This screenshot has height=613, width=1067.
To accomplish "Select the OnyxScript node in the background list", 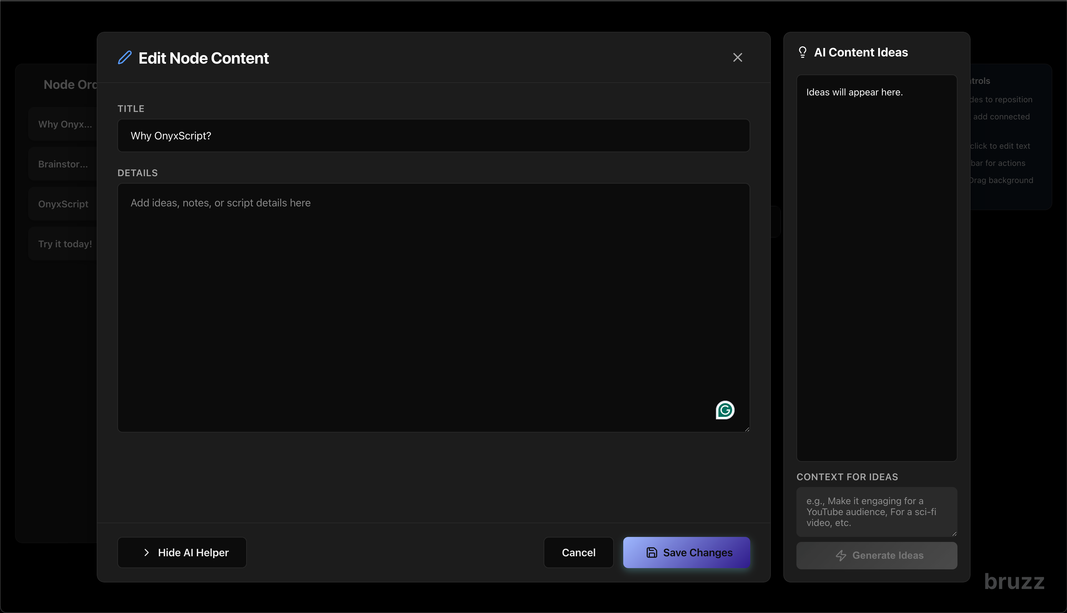I will tap(63, 204).
